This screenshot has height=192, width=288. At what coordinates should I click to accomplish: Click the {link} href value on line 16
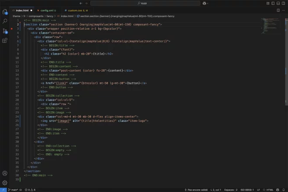(61, 83)
